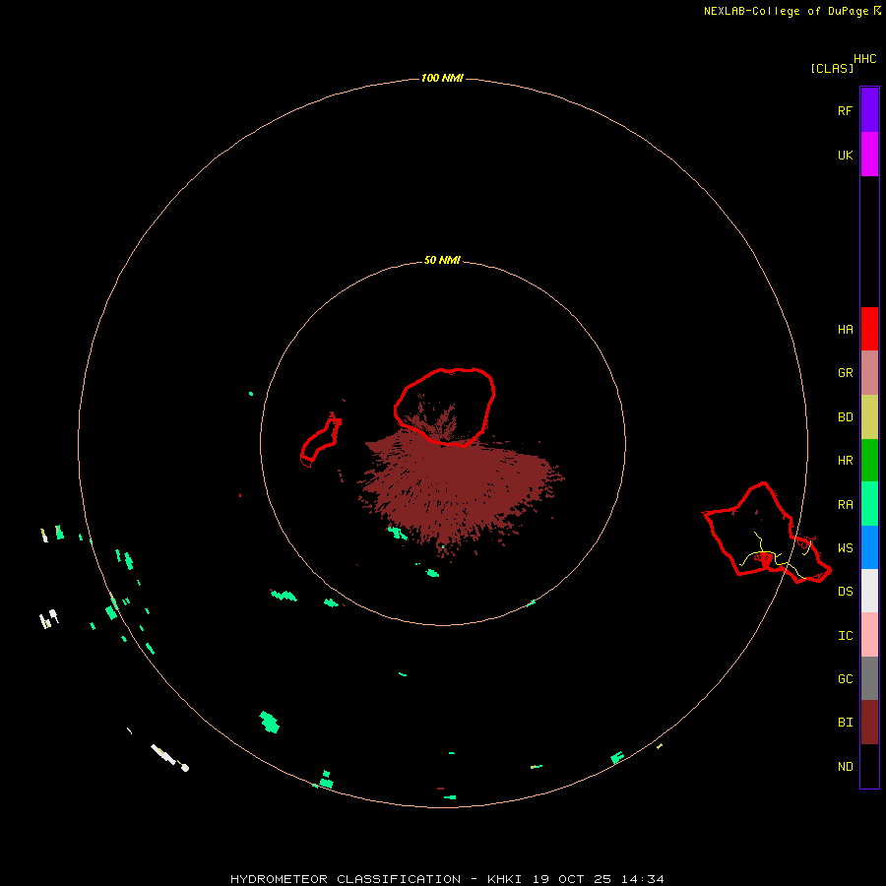Viewport: 886px width, 886px height.
Task: Click the 'IC' legend label
Action: 845,636
